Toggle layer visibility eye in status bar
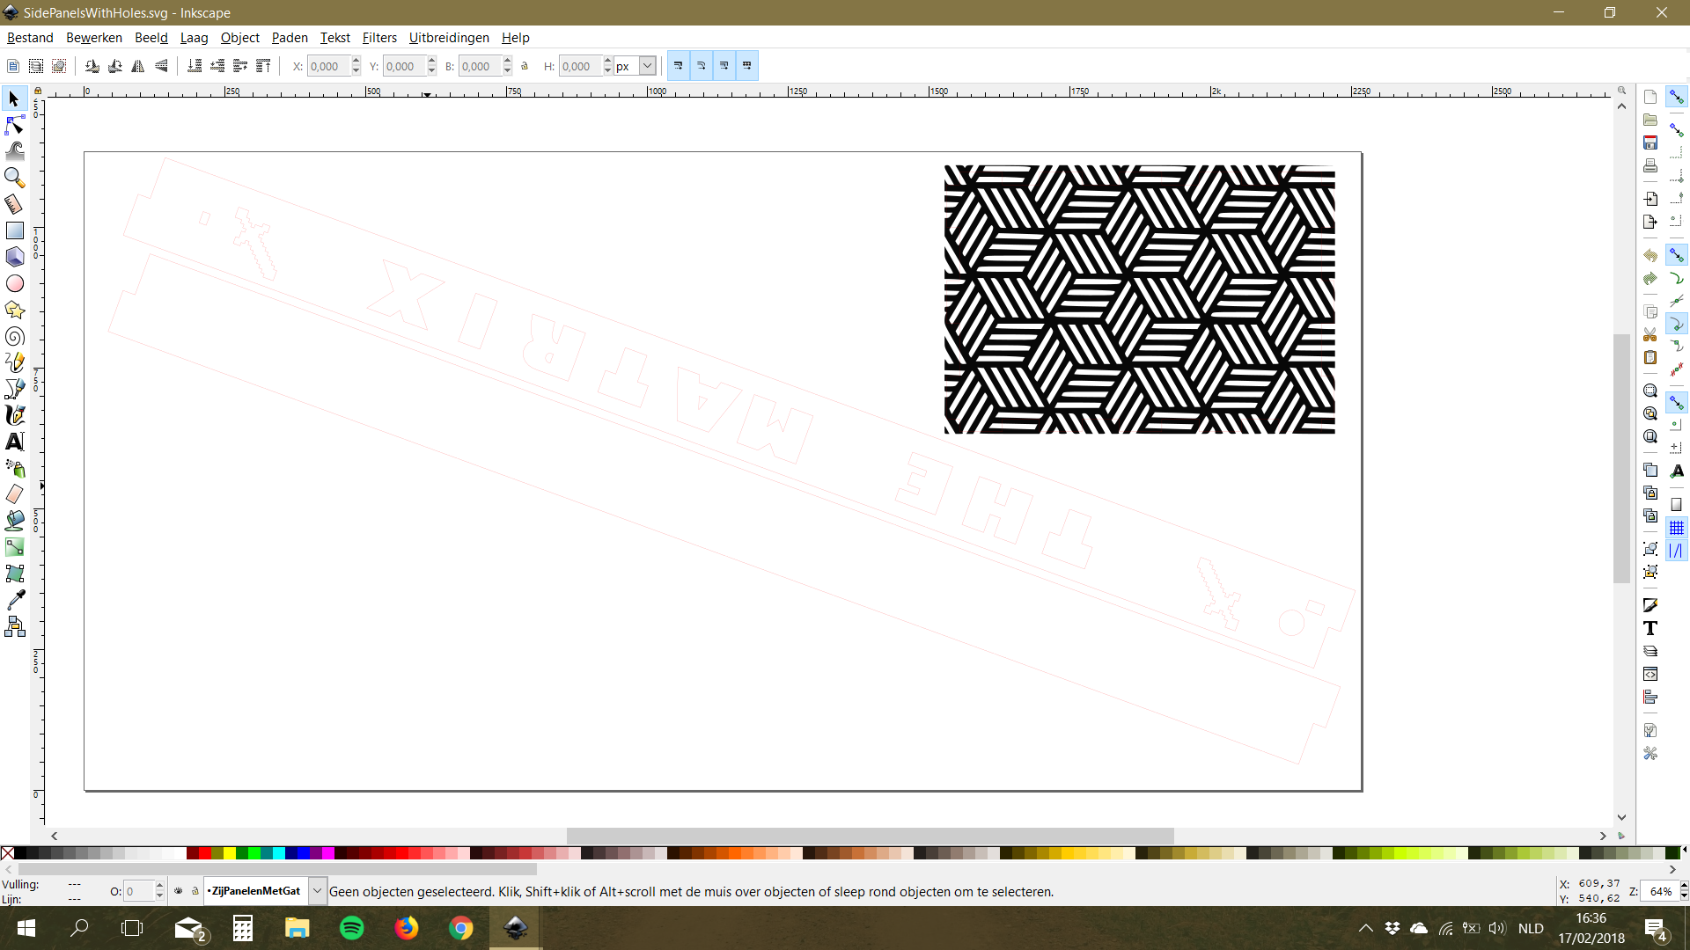This screenshot has width=1690, height=950. [x=179, y=891]
